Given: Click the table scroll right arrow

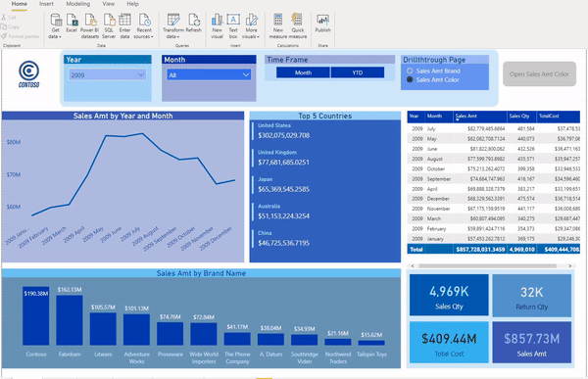Looking at the screenshot, I should pos(570,265).
